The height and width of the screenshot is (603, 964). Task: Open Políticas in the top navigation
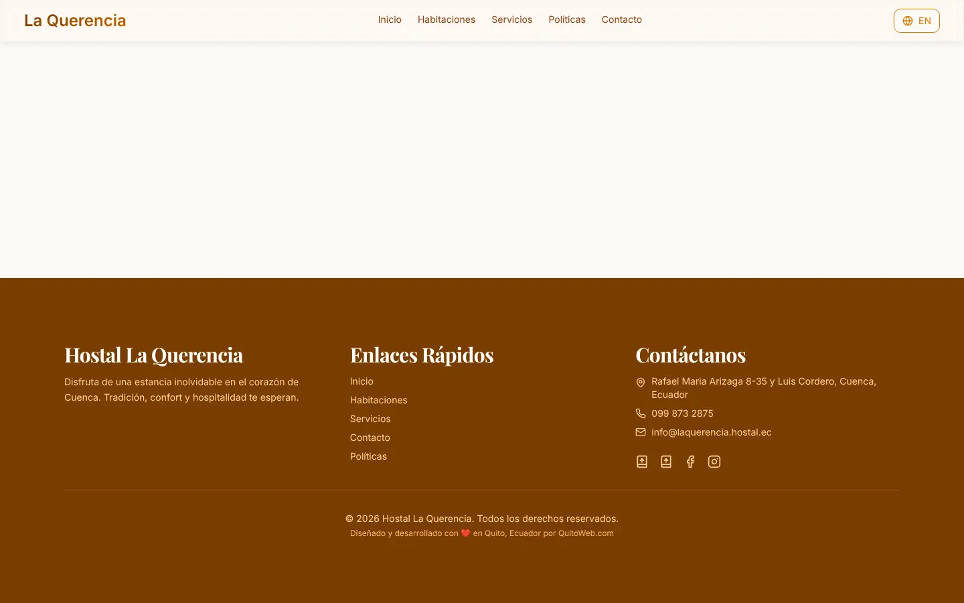click(567, 19)
